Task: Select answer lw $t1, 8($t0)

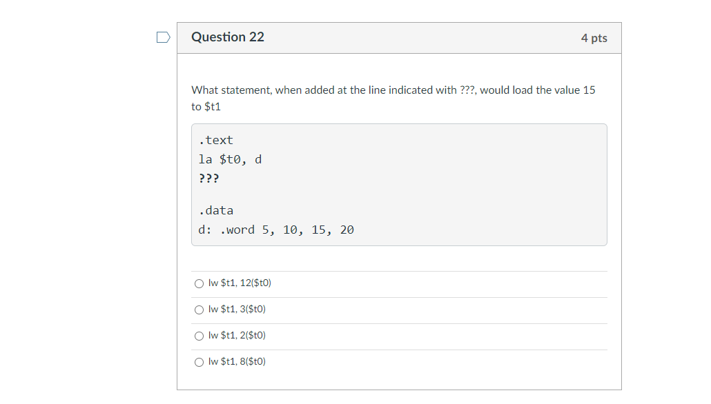Action: point(198,361)
